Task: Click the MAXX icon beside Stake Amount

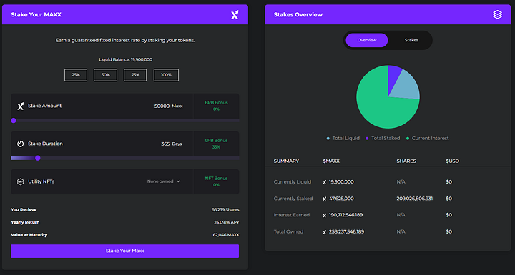Action: pos(20,106)
